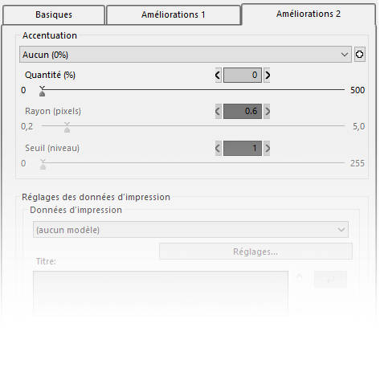
Task: Click the Réglages... button
Action: [255, 252]
